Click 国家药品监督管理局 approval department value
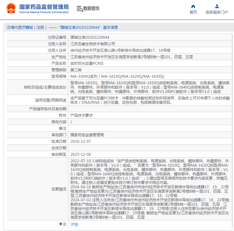234x231 pixels. point(87,135)
